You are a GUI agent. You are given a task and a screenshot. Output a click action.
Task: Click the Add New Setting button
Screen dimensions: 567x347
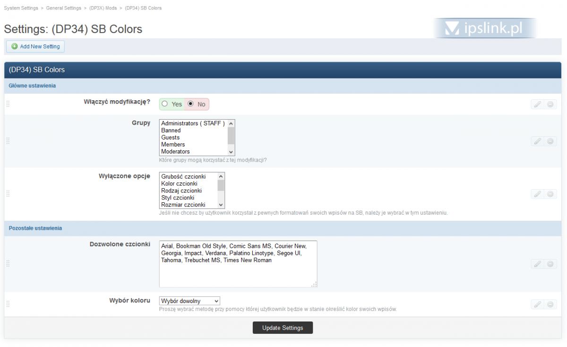pyautogui.click(x=35, y=46)
